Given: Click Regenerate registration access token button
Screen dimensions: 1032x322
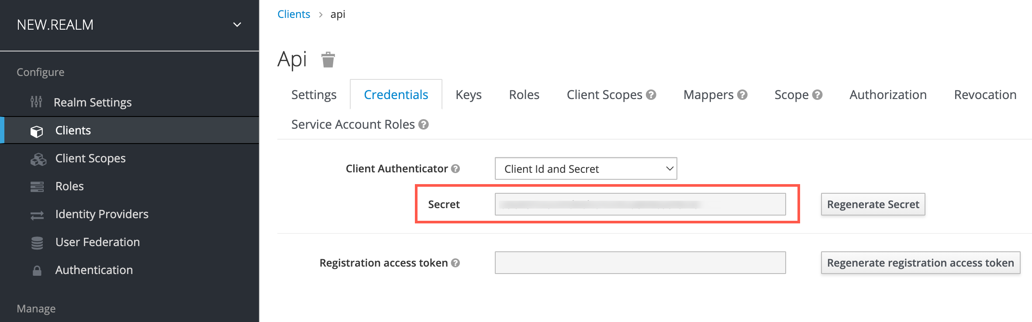Looking at the screenshot, I should [920, 263].
